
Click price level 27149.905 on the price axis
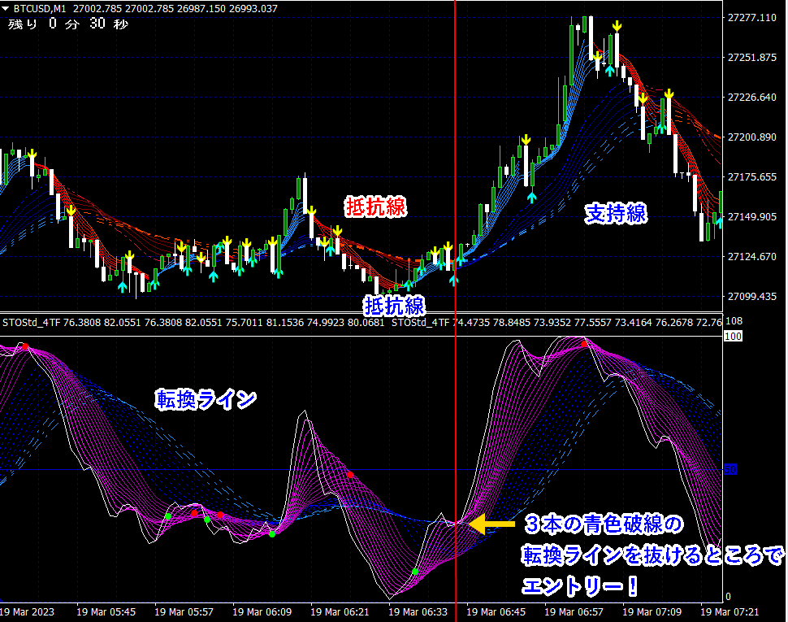pyautogui.click(x=751, y=217)
